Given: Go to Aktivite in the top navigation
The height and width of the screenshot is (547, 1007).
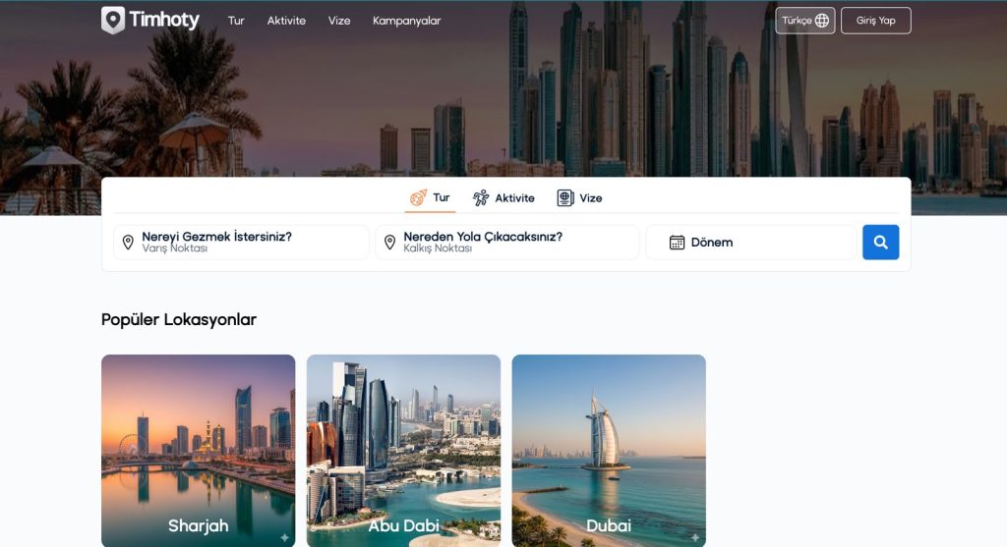Looking at the screenshot, I should coord(286,21).
